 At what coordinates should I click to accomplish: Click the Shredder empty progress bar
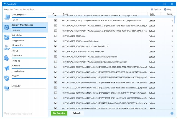pyautogui.click(x=29, y=88)
